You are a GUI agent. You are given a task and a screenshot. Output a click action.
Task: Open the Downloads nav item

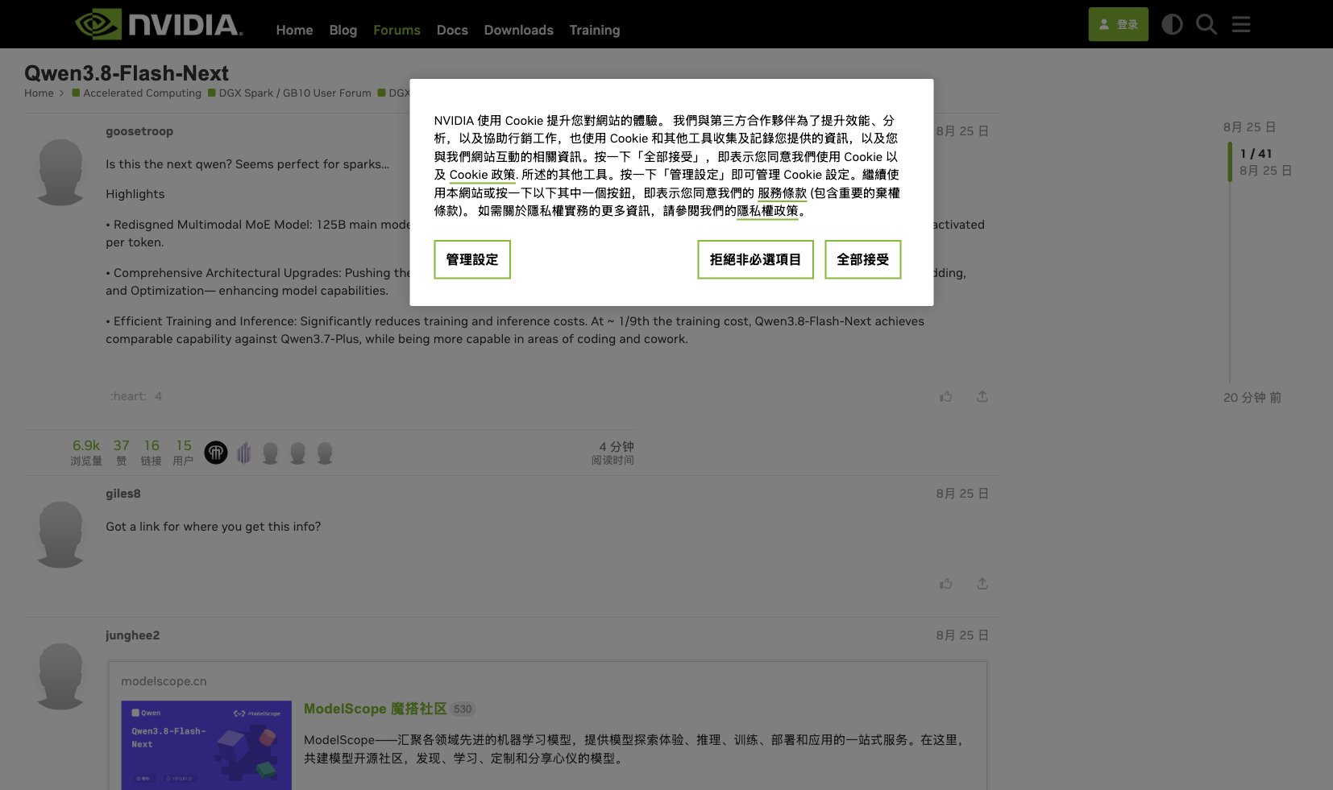(518, 30)
